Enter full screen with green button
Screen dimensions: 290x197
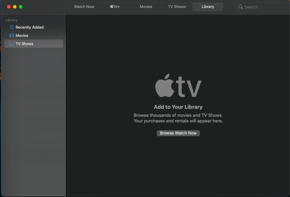(x=21, y=7)
